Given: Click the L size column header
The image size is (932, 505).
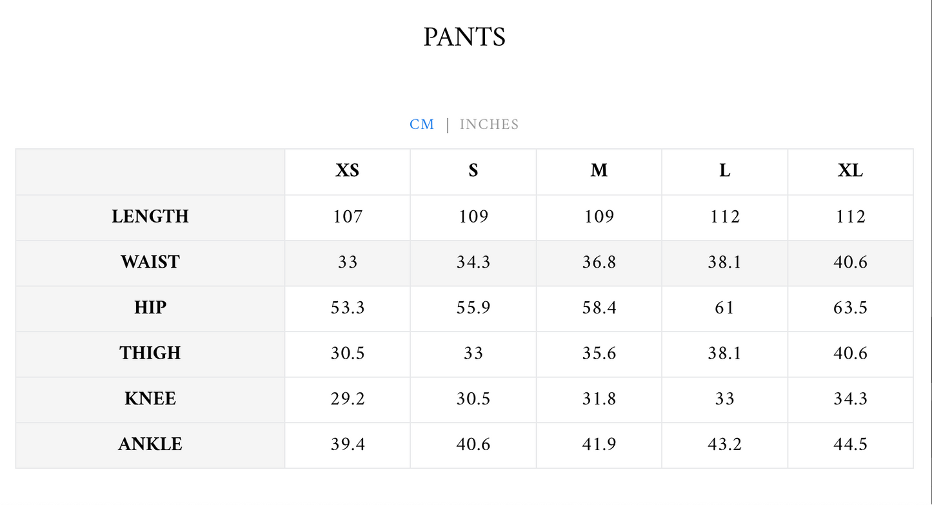Looking at the screenshot, I should [x=724, y=171].
